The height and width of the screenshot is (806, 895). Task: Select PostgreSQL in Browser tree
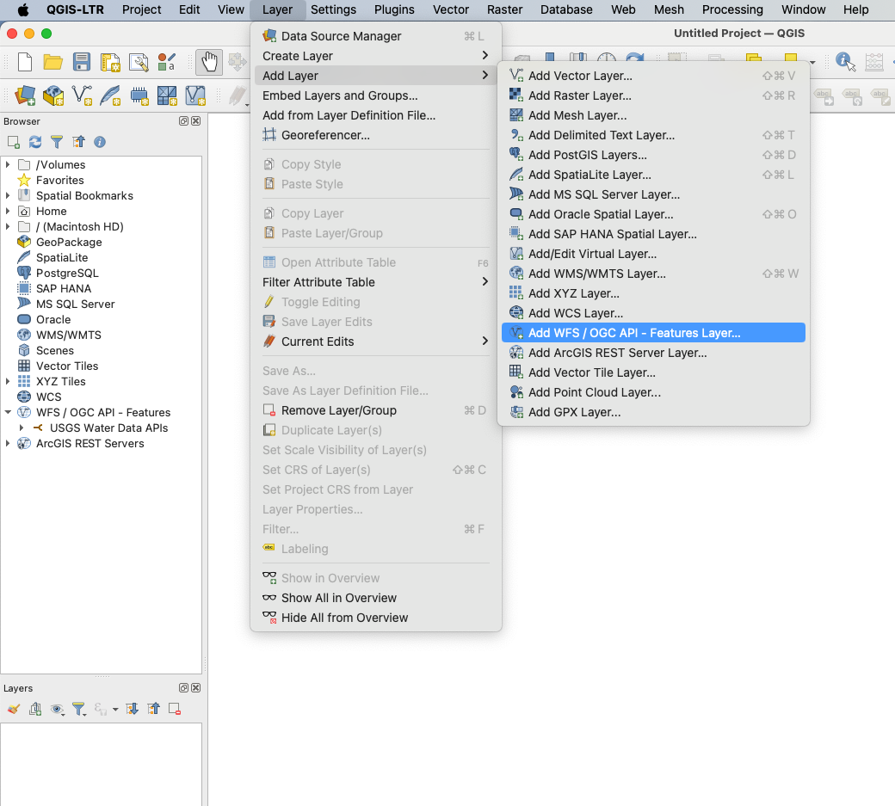pos(67,274)
